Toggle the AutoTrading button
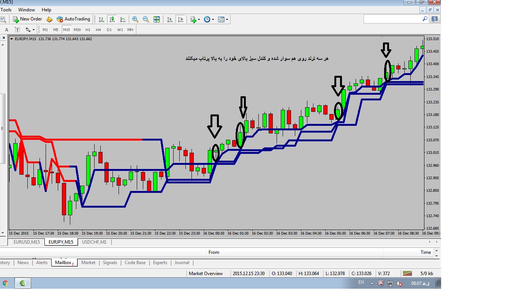The width and height of the screenshot is (519, 291). click(x=73, y=19)
